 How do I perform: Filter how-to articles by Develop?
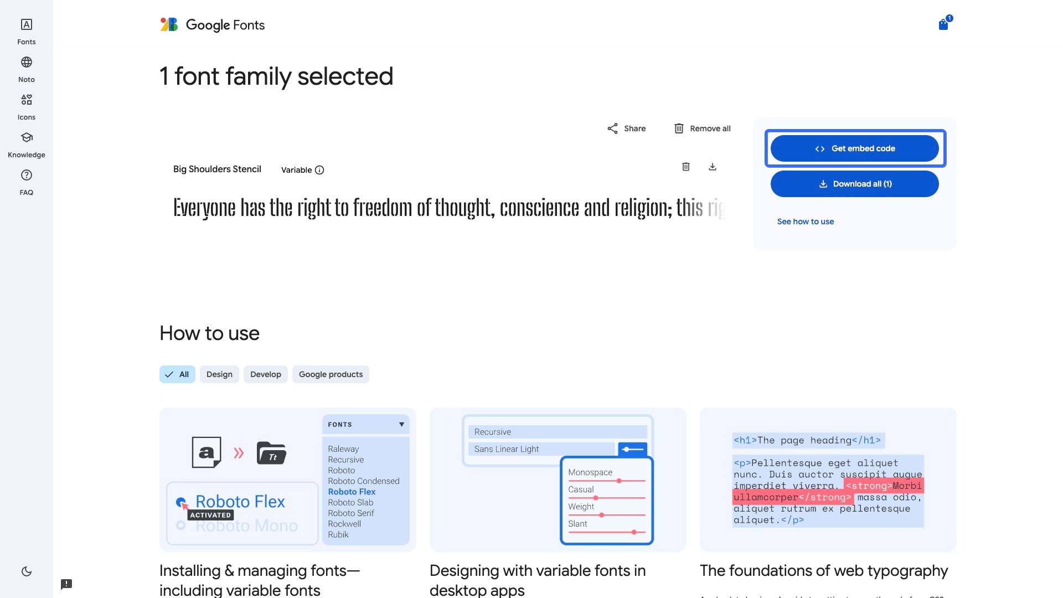pos(266,374)
